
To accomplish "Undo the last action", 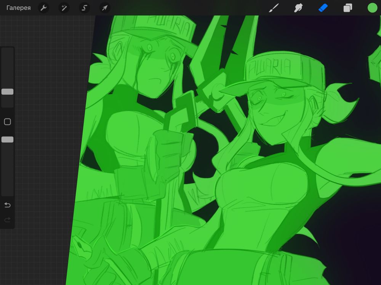I will [8, 205].
